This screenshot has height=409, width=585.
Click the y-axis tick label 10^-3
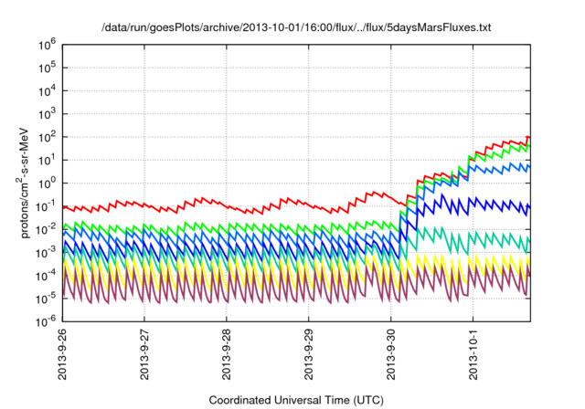[x=47, y=253]
